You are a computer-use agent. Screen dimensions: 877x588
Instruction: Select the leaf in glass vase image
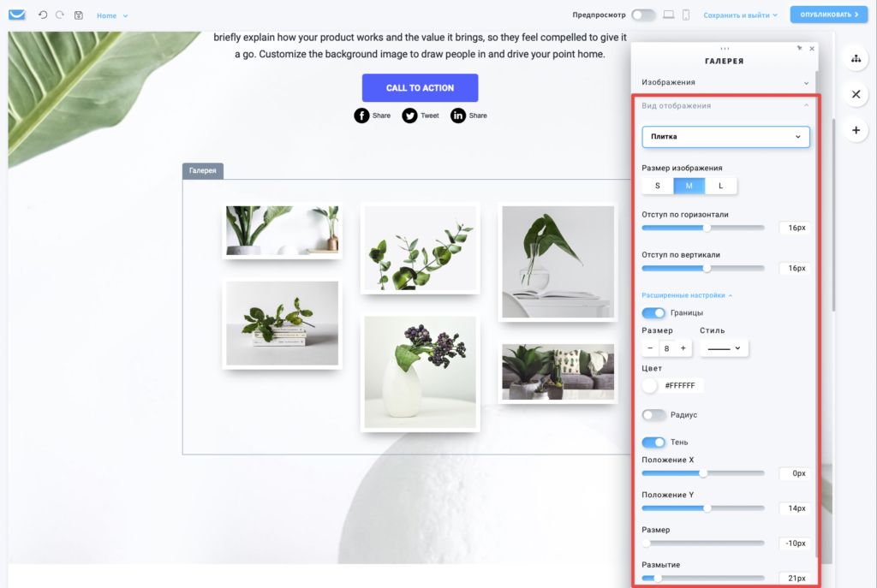click(558, 262)
